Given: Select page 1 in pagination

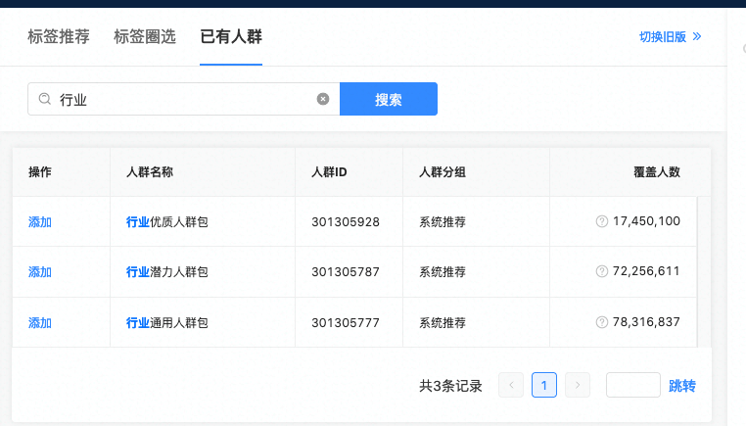Looking at the screenshot, I should click(544, 385).
